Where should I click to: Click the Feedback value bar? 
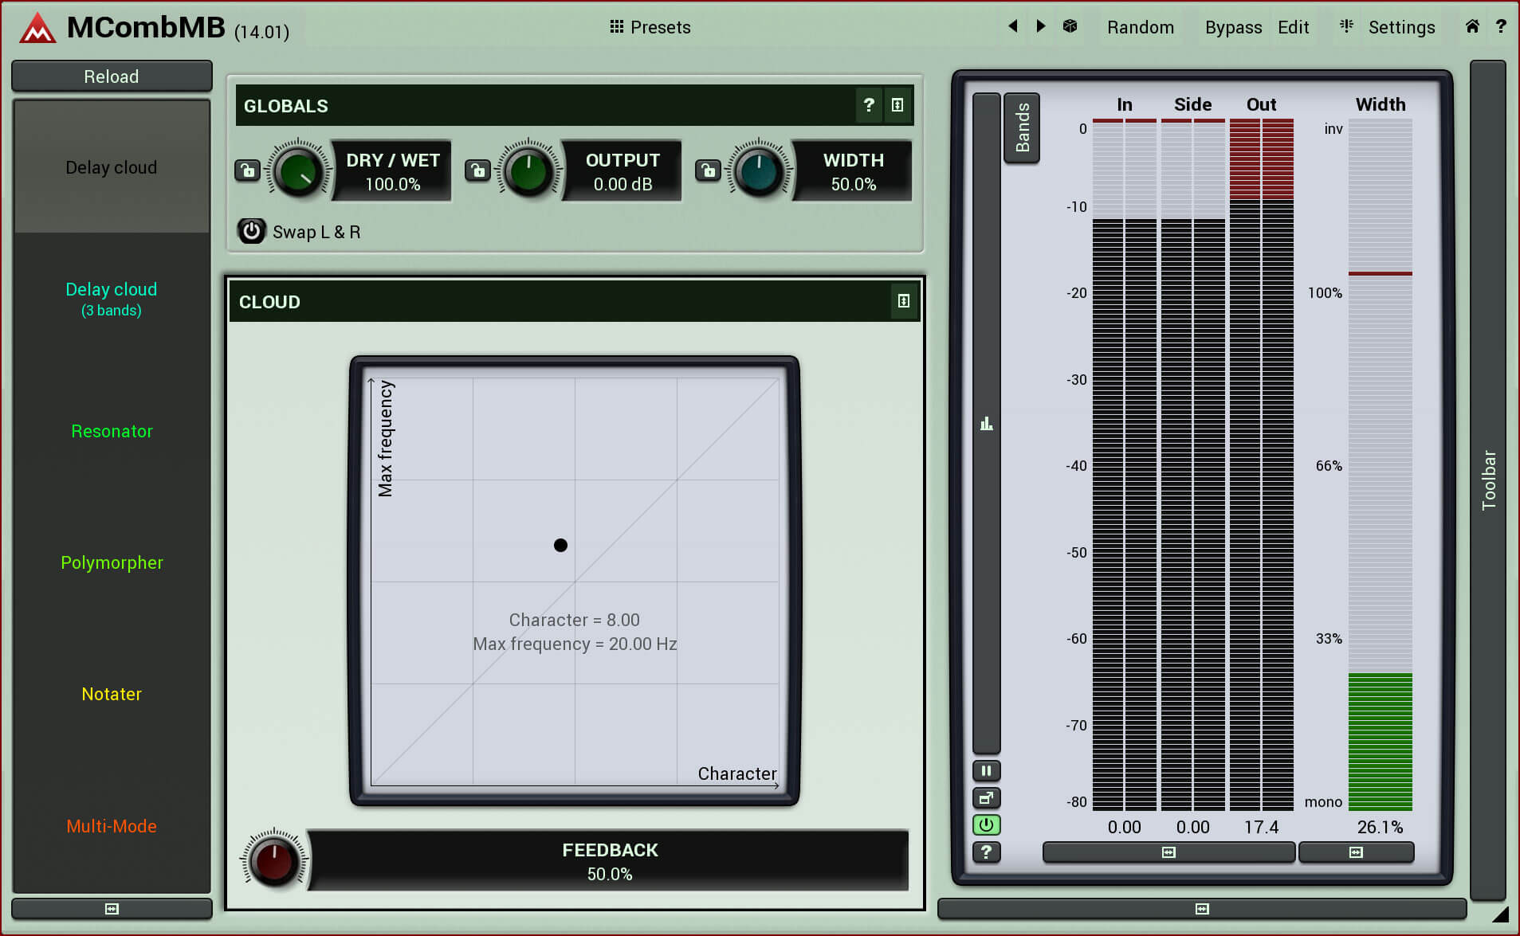click(610, 861)
